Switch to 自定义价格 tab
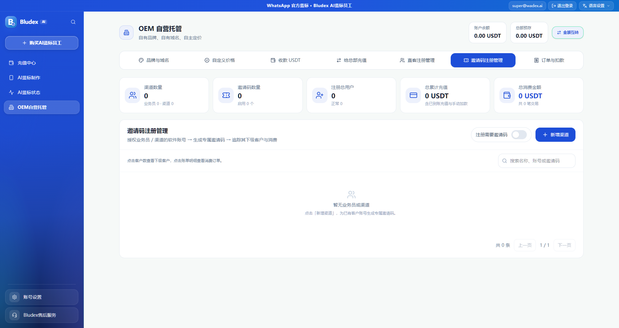This screenshot has width=619, height=328. [220, 60]
